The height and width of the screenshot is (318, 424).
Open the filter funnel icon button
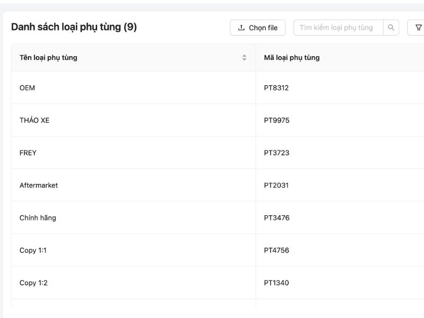tap(417, 28)
